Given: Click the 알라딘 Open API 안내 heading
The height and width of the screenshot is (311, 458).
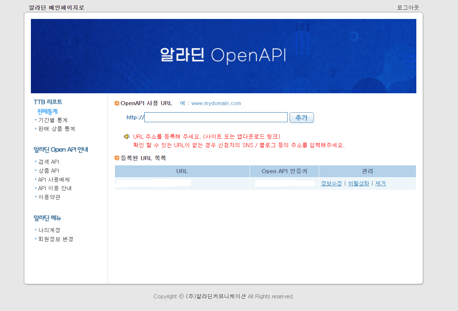Looking at the screenshot, I should point(61,150).
